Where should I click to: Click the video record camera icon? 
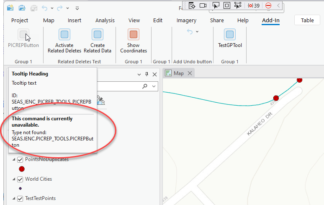pos(203,5)
